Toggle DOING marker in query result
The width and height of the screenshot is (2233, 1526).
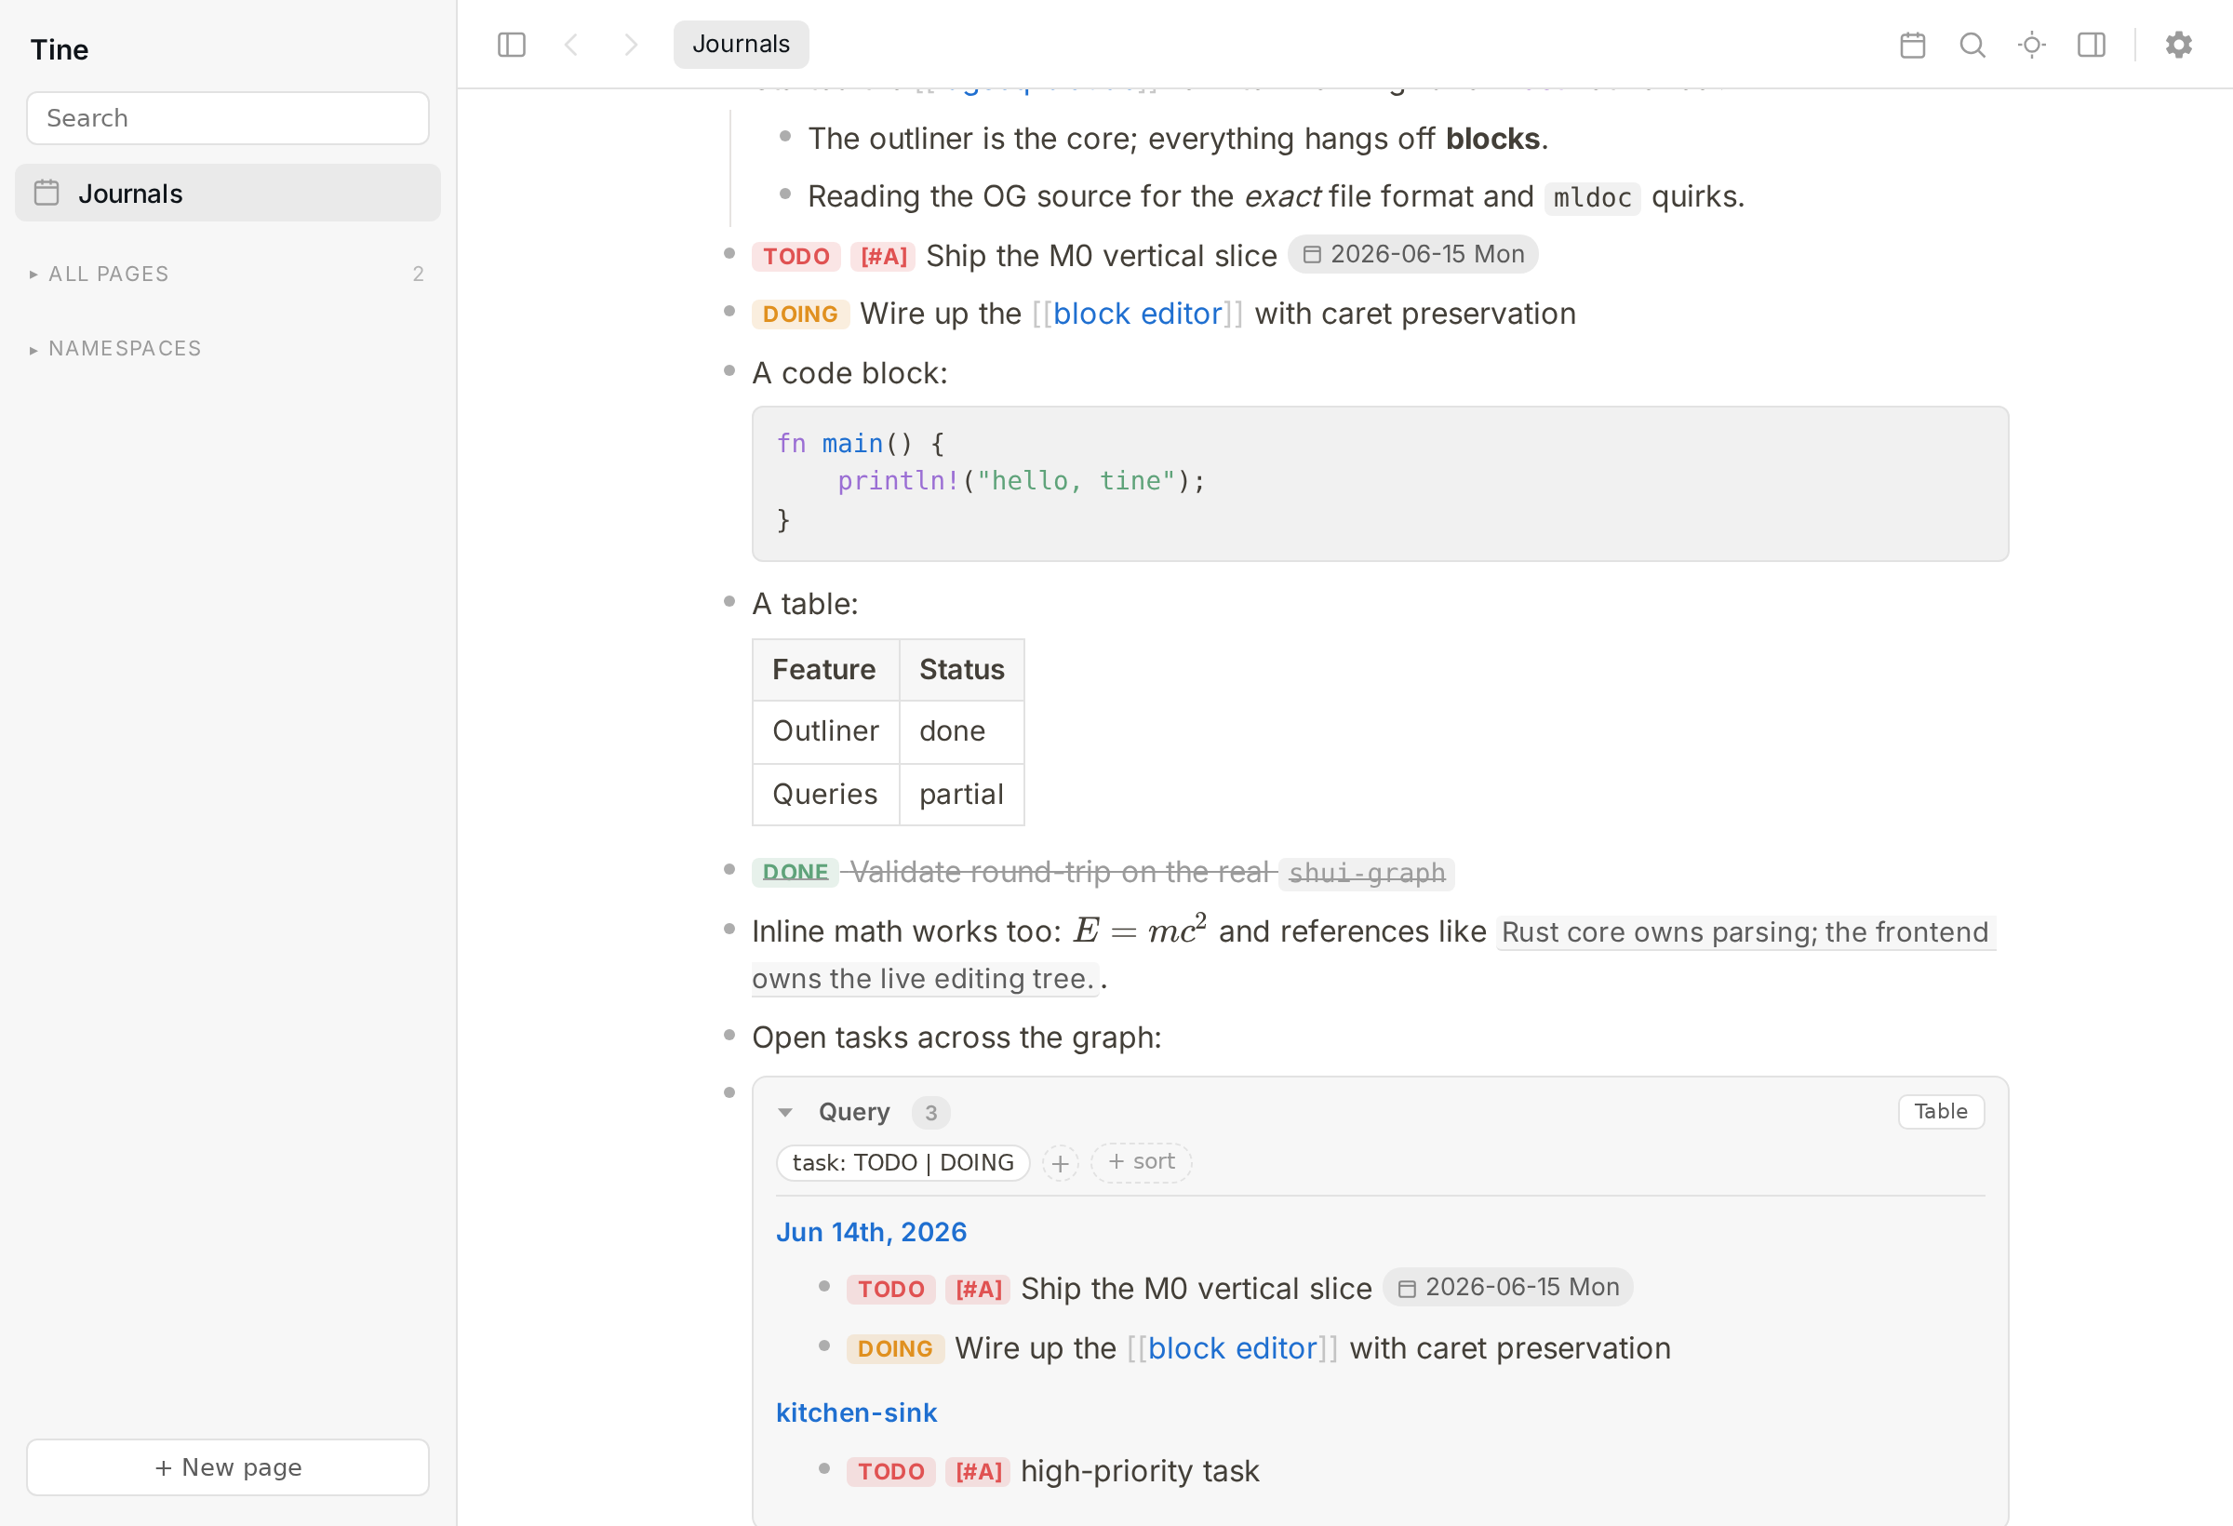tap(894, 1349)
